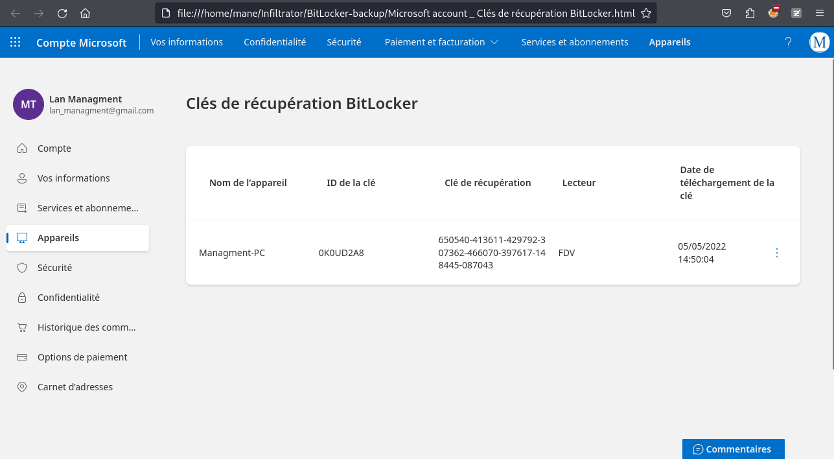The image size is (834, 459).
Task: Click the Lecteur column header
Action: pos(579,183)
